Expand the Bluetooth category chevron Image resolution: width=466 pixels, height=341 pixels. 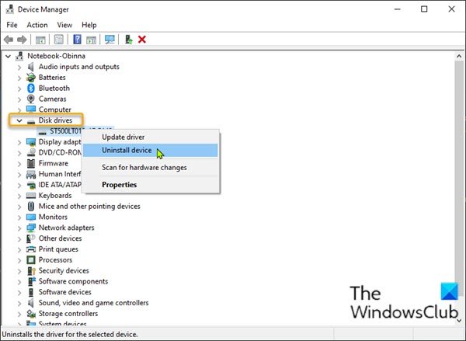click(19, 89)
